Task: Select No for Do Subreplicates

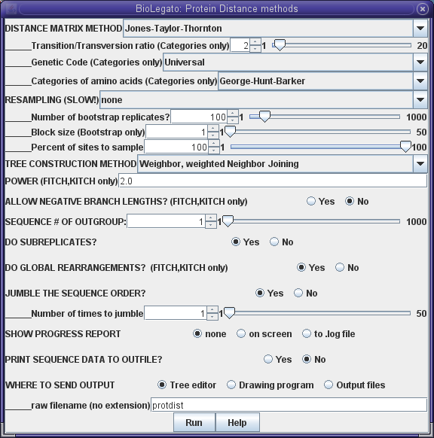Action: click(282, 242)
